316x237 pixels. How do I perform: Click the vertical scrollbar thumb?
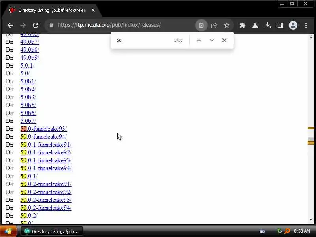click(311, 139)
